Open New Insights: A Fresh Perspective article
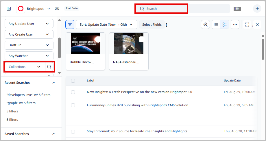The height and width of the screenshot is (141, 266). pos(139,92)
